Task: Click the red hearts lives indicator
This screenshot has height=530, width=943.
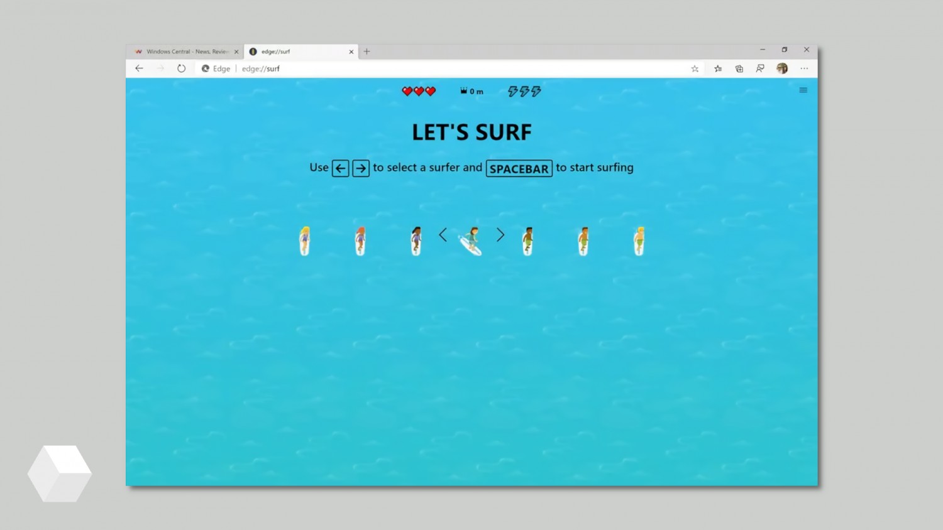Action: [x=419, y=91]
